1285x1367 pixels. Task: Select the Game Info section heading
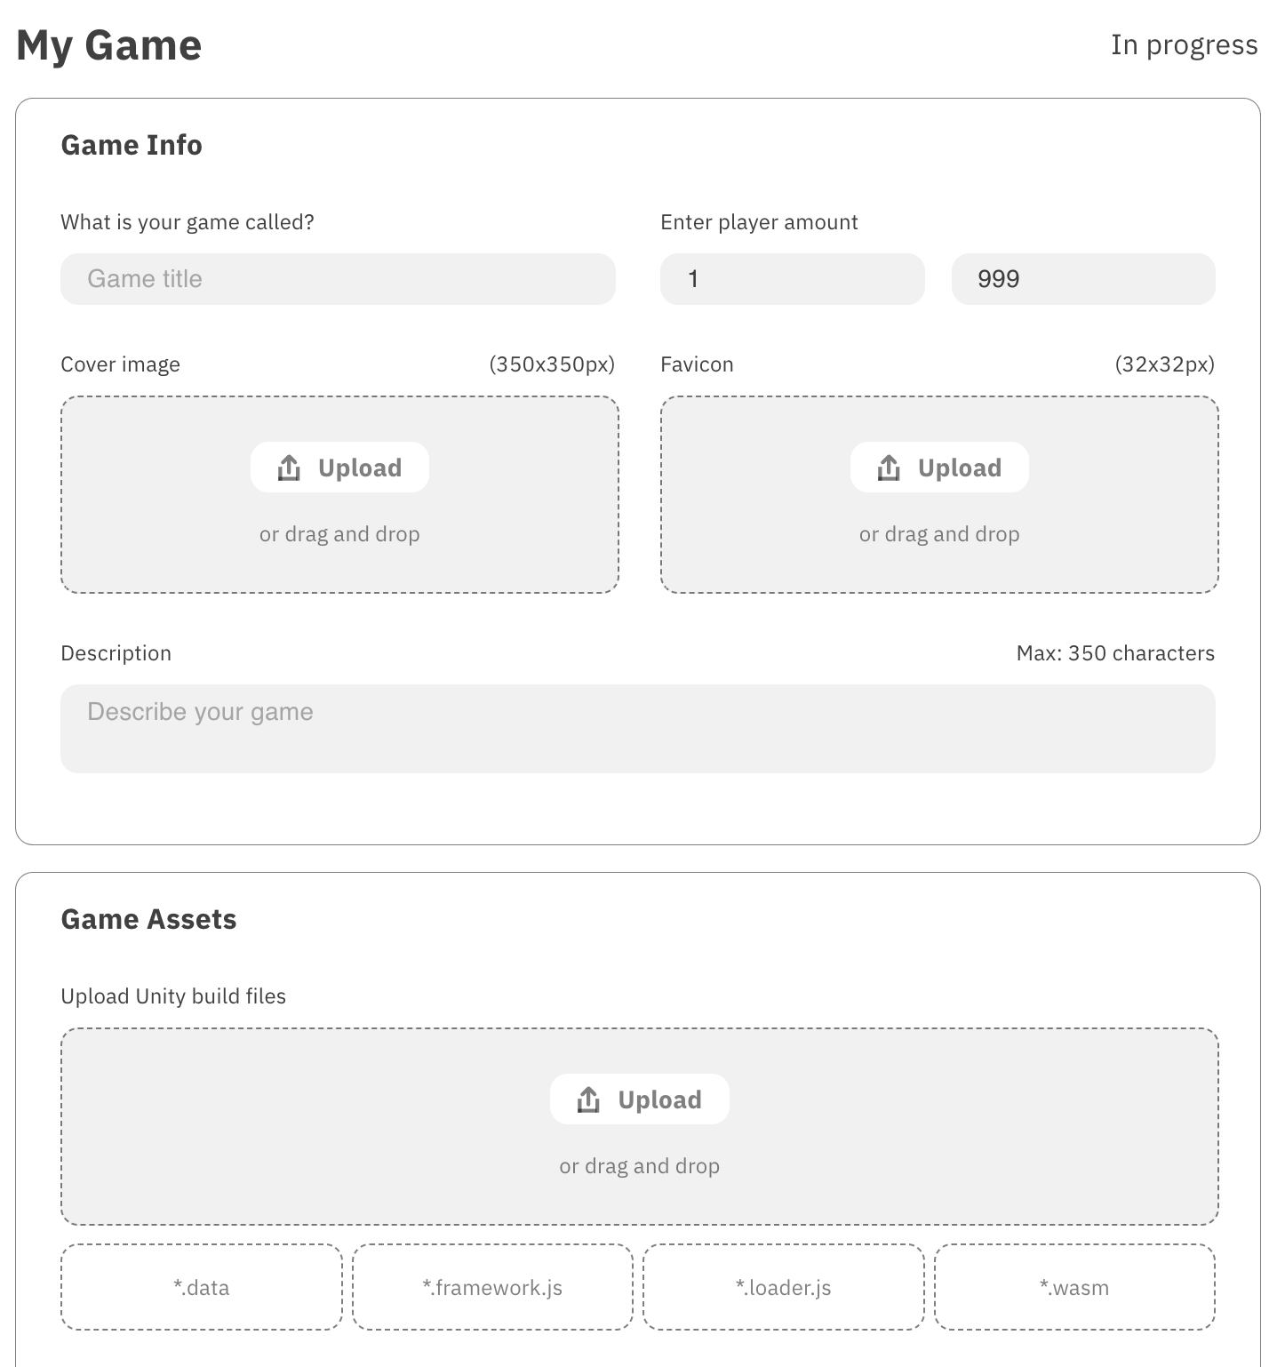pyautogui.click(x=132, y=144)
